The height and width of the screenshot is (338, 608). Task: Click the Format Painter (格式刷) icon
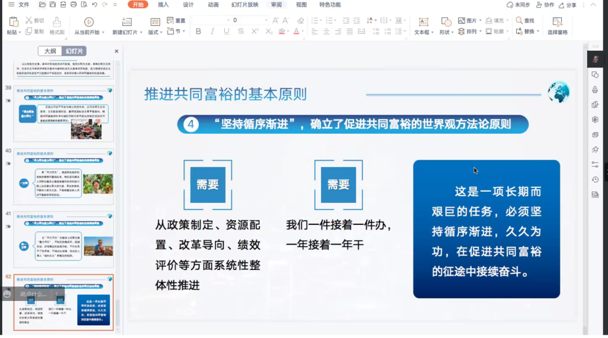[57, 22]
